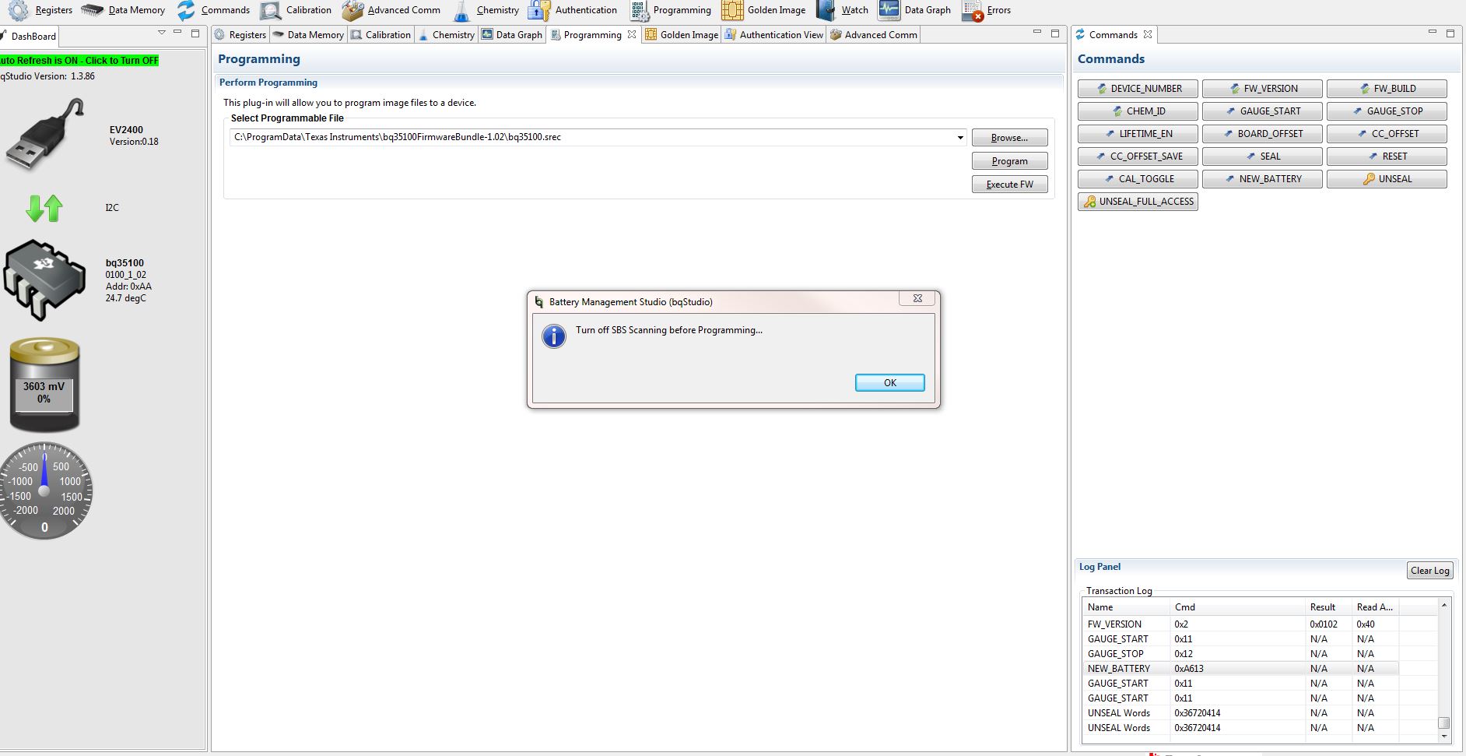
Task: Click the EV2400 USB adapter icon
Action: 45,134
